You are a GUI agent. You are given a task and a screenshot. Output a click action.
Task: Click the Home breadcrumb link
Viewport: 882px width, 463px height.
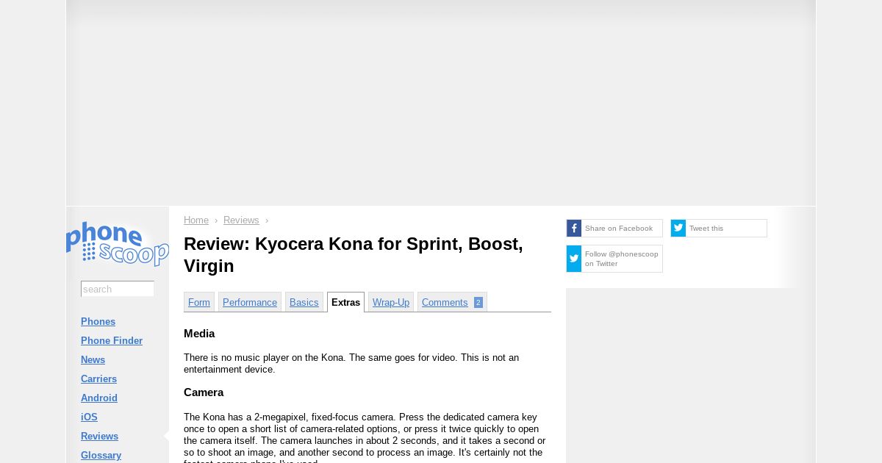[196, 220]
